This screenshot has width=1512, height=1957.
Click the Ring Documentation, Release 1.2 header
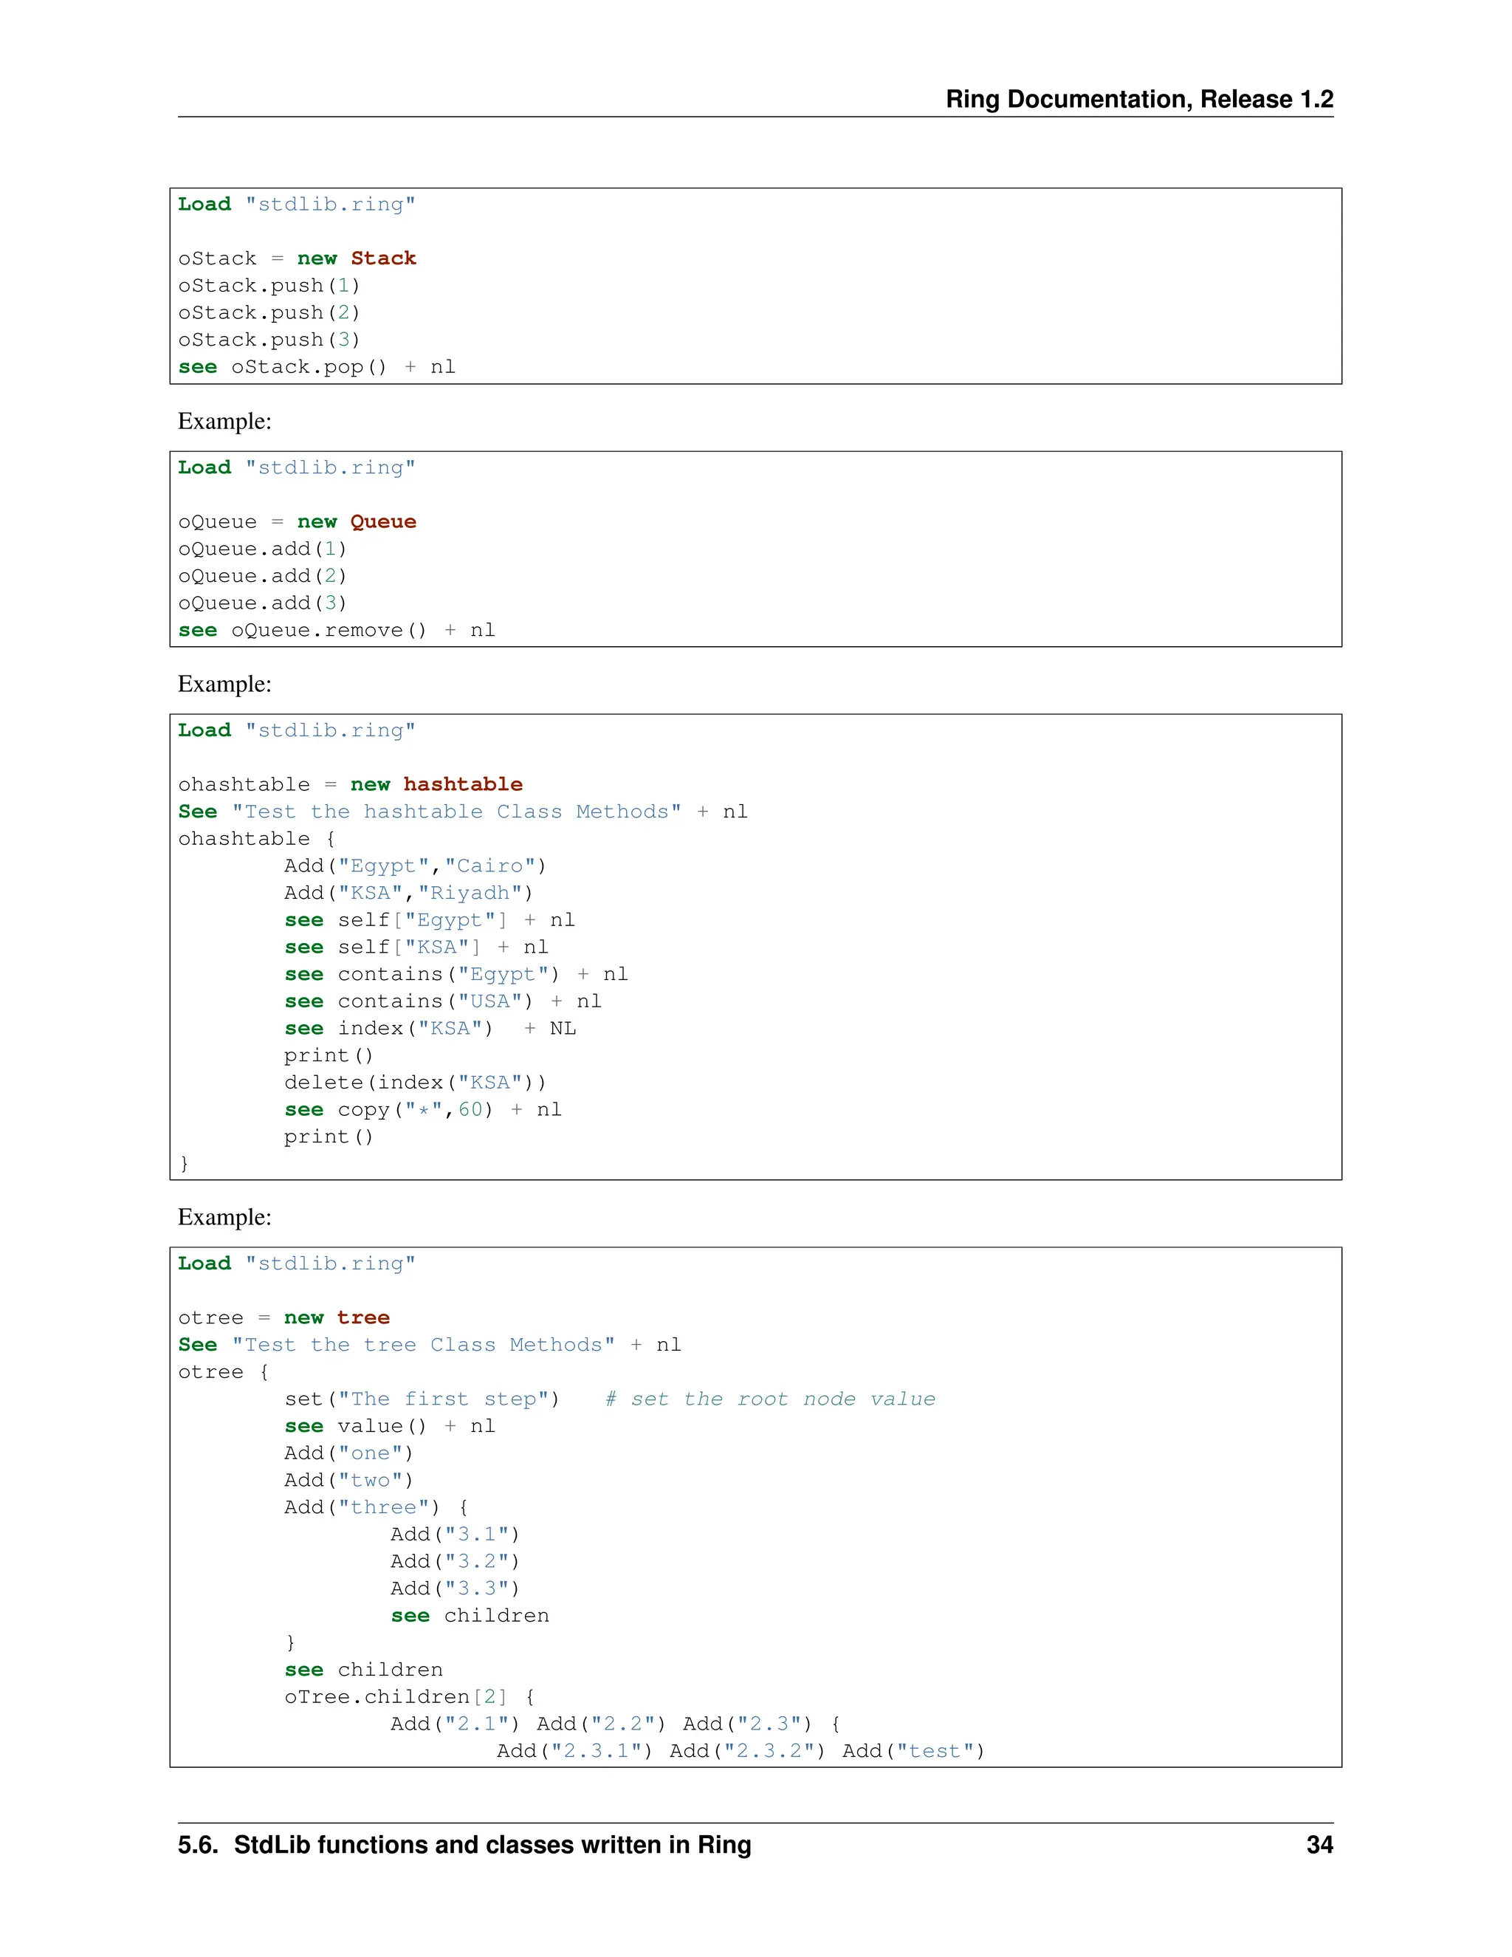coord(1138,98)
